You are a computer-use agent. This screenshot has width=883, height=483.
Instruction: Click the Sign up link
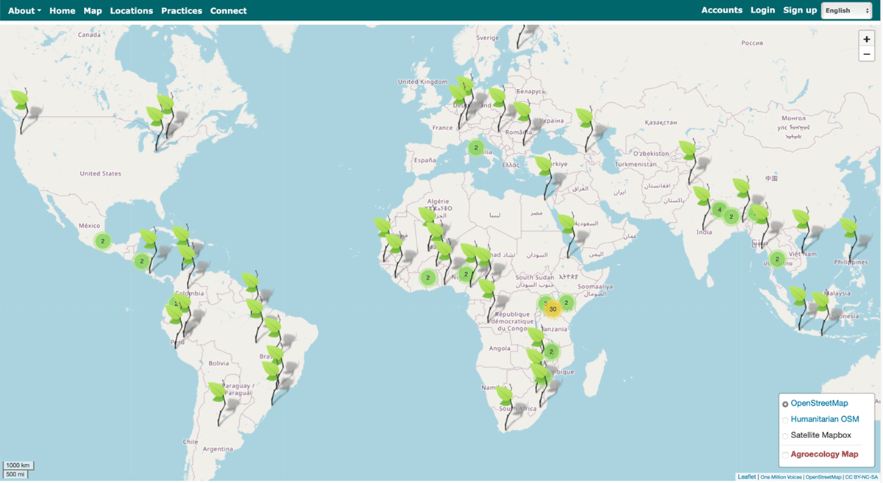click(x=799, y=10)
